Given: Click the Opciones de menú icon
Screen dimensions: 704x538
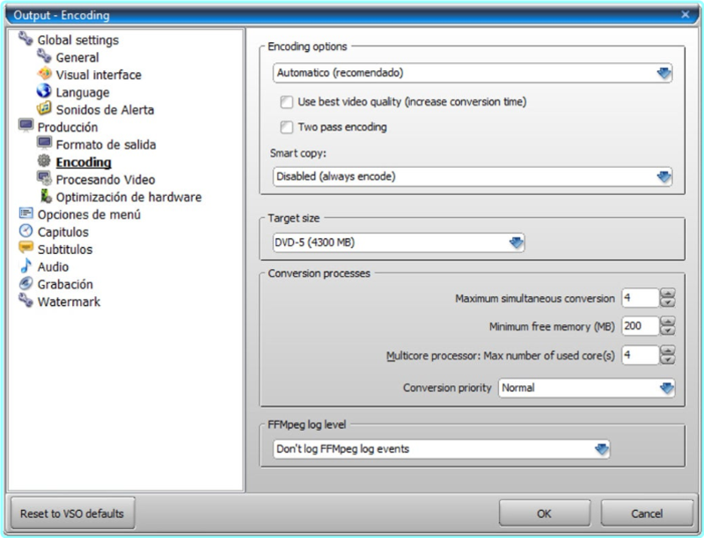Looking at the screenshot, I should pyautogui.click(x=26, y=213).
